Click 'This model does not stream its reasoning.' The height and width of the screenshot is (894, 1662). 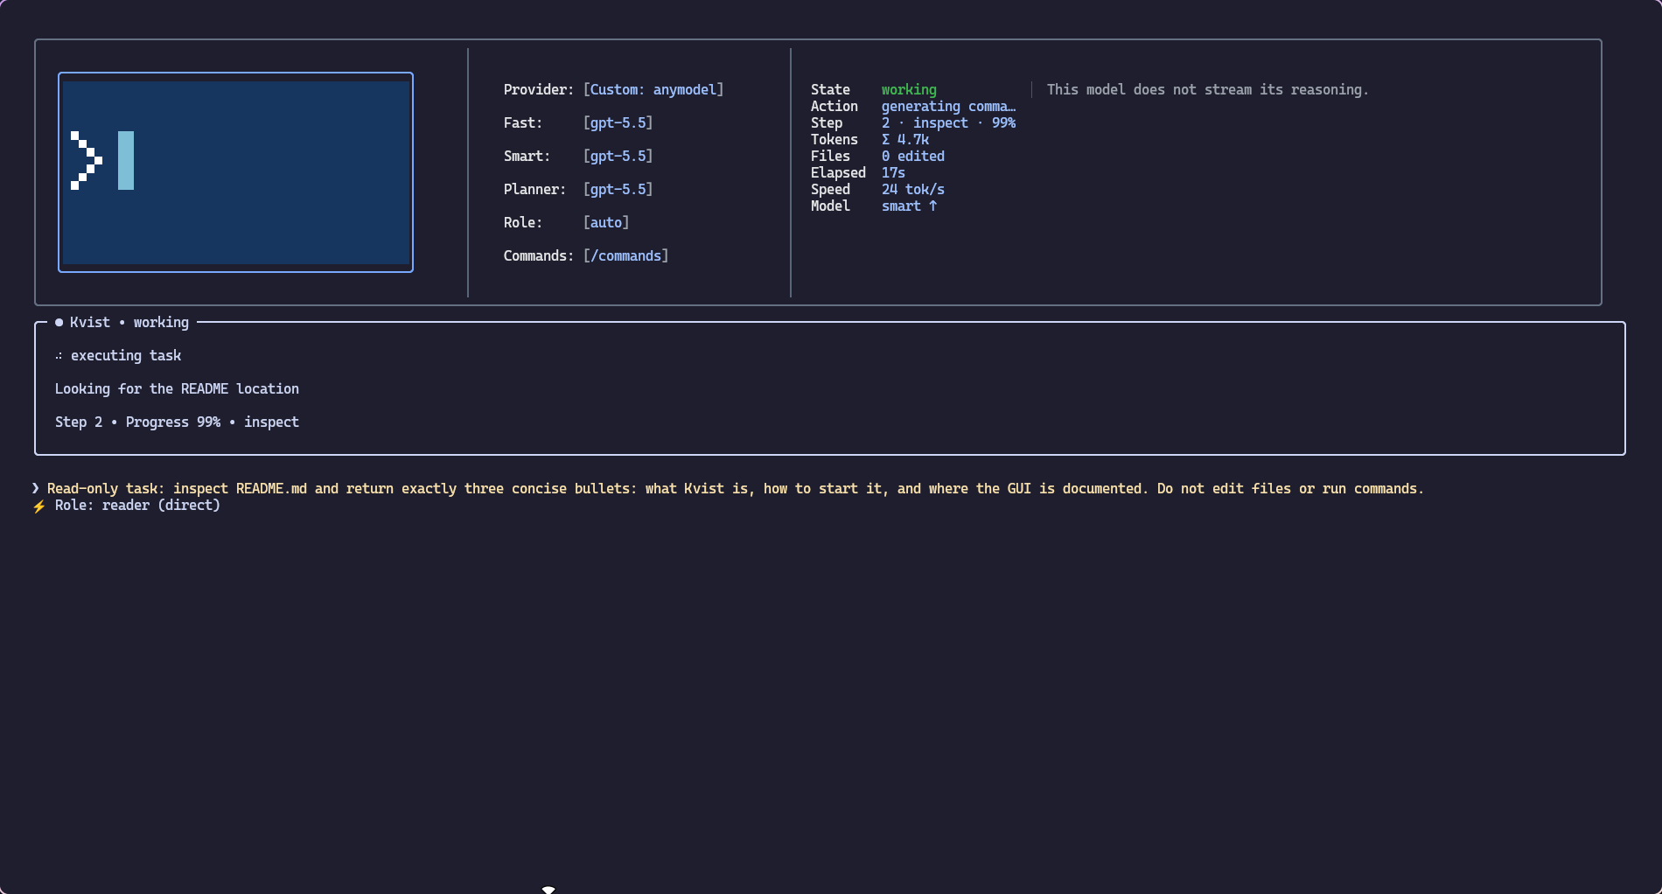pyautogui.click(x=1207, y=89)
